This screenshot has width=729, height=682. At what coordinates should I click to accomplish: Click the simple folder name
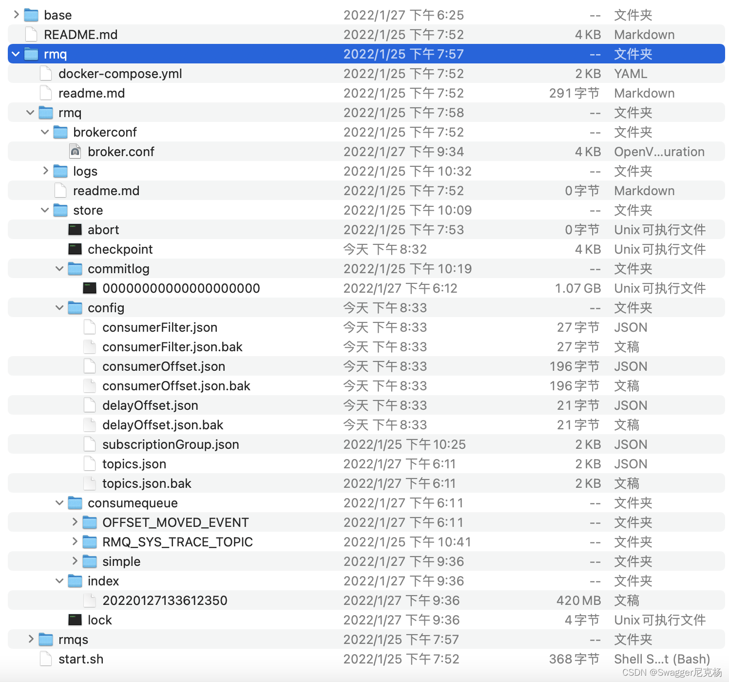[x=121, y=561]
